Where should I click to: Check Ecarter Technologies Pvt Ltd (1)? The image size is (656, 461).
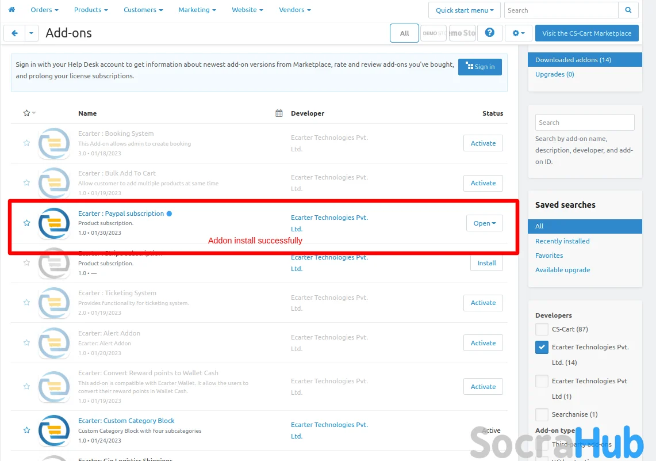coord(542,381)
